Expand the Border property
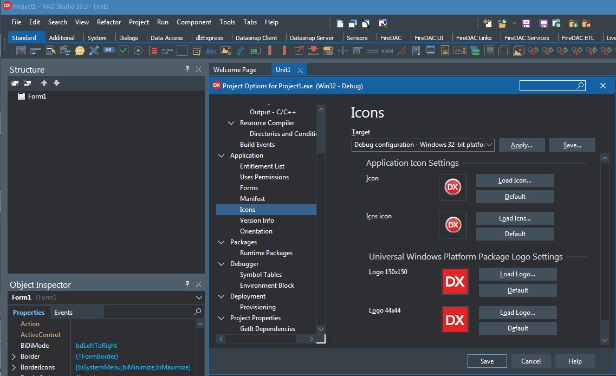Screen dimensions: 616x376 click(x=14, y=356)
